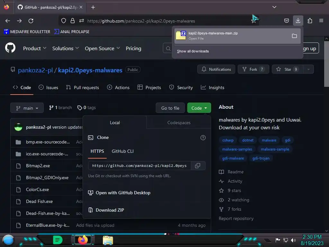
Task: Star the kapi2.0peys-malwares repository
Action: pos(287,69)
